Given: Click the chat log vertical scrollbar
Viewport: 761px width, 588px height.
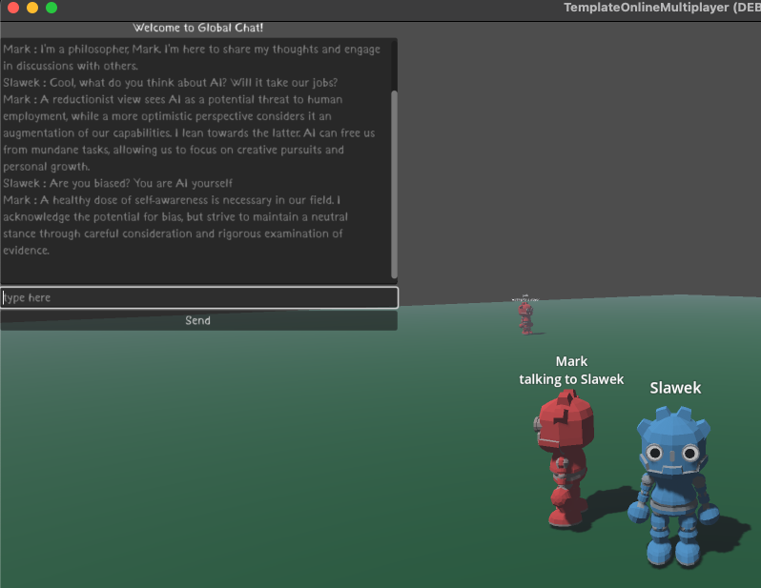Looking at the screenshot, I should (394, 181).
